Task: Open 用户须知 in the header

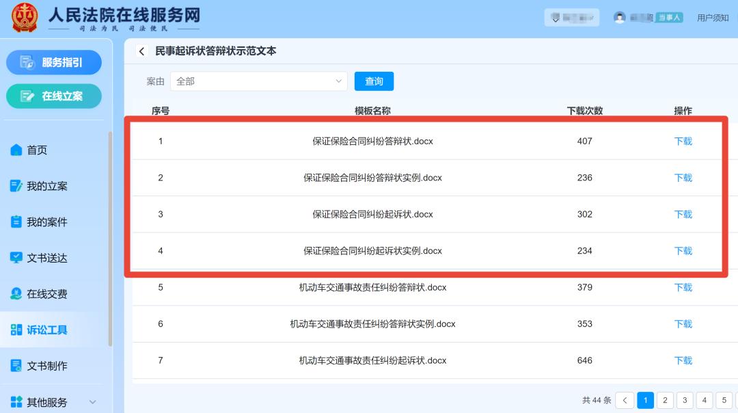Action: point(713,18)
